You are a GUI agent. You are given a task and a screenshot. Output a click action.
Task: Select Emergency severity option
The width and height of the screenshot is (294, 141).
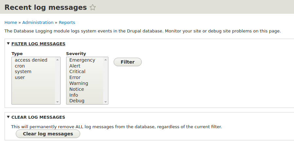click(82, 60)
